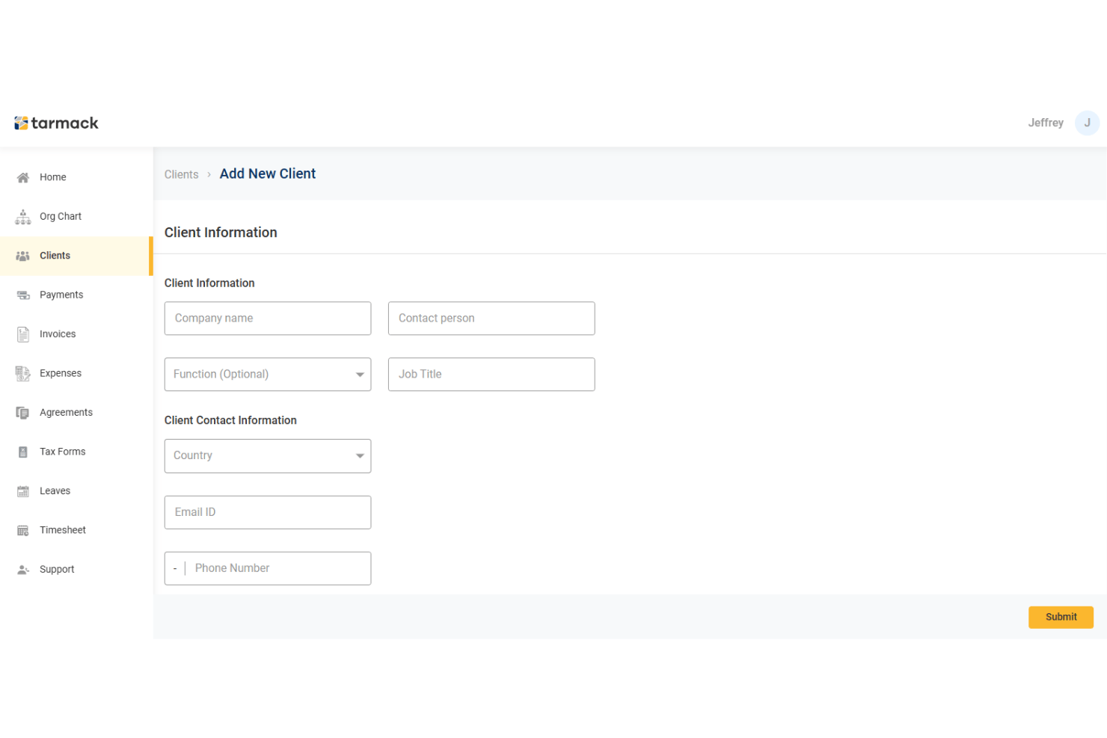View the Timesheet page
Screen dimensions: 1107x738
click(76, 530)
